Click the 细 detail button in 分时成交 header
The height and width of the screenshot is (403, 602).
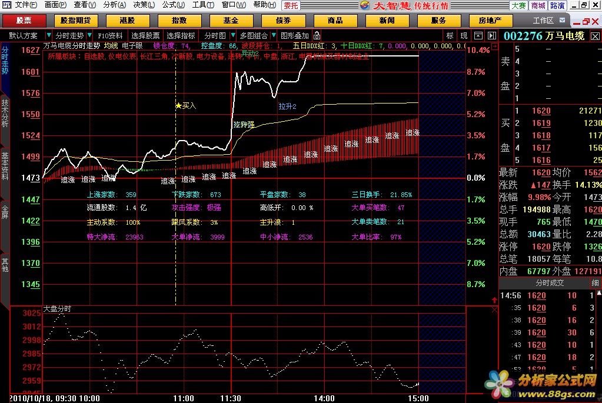click(595, 283)
